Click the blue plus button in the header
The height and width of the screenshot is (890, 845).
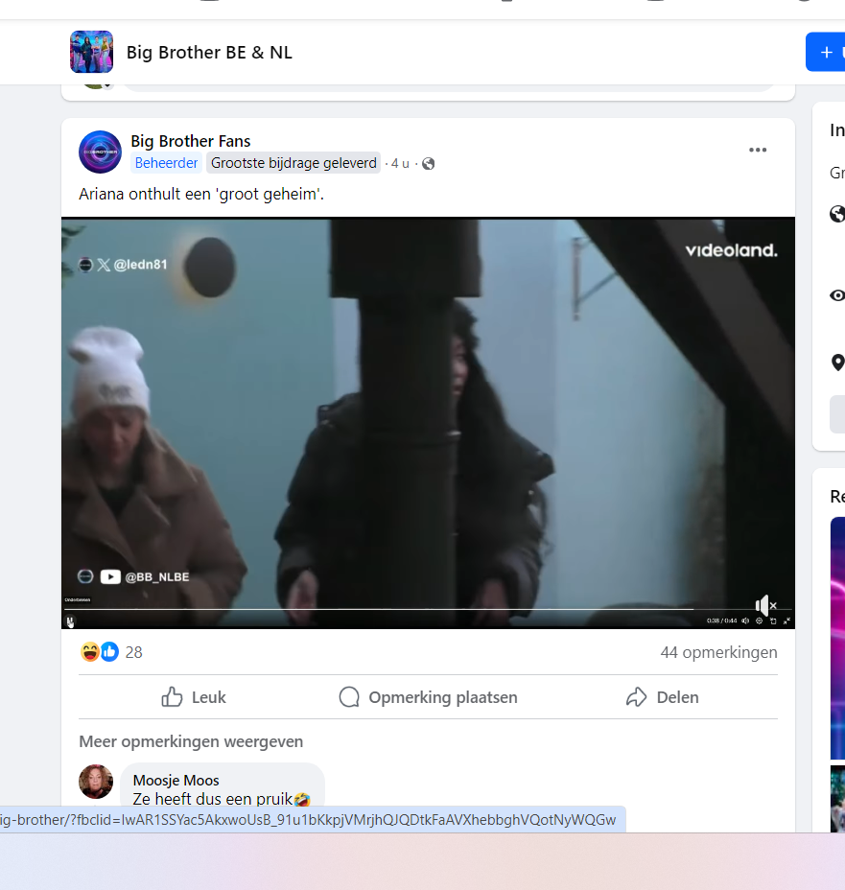[x=826, y=52]
